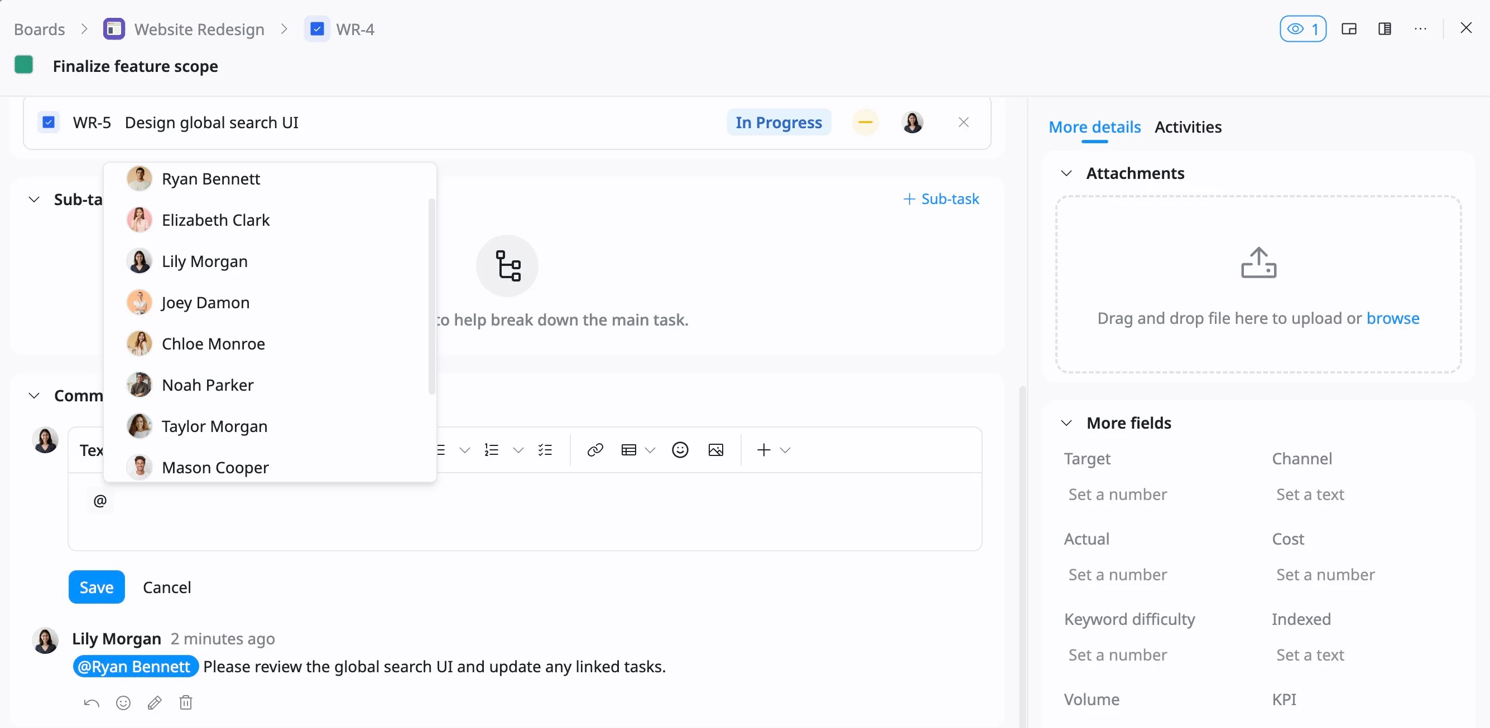Viewport: 1490px width, 728px height.
Task: Remove the WR-5 linked task
Action: [963, 123]
